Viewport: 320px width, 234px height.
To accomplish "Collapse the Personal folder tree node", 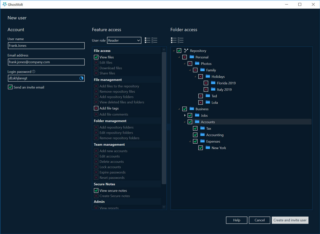I will pyautogui.click(x=179, y=57).
